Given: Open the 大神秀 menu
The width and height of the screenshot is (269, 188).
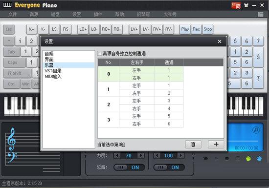Looking at the screenshot, I should click(170, 14).
